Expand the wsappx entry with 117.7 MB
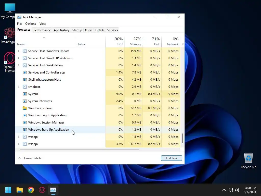This screenshot has height=196, width=261. [x=18, y=144]
